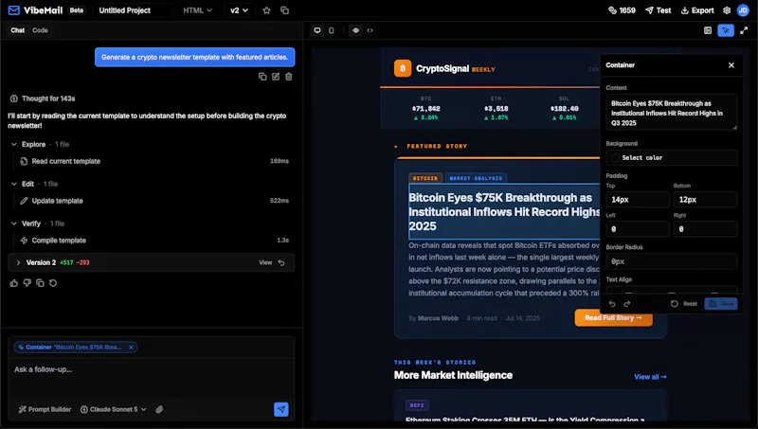This screenshot has width=758, height=429.
Task: Redo change in Container panel
Action: tap(627, 304)
